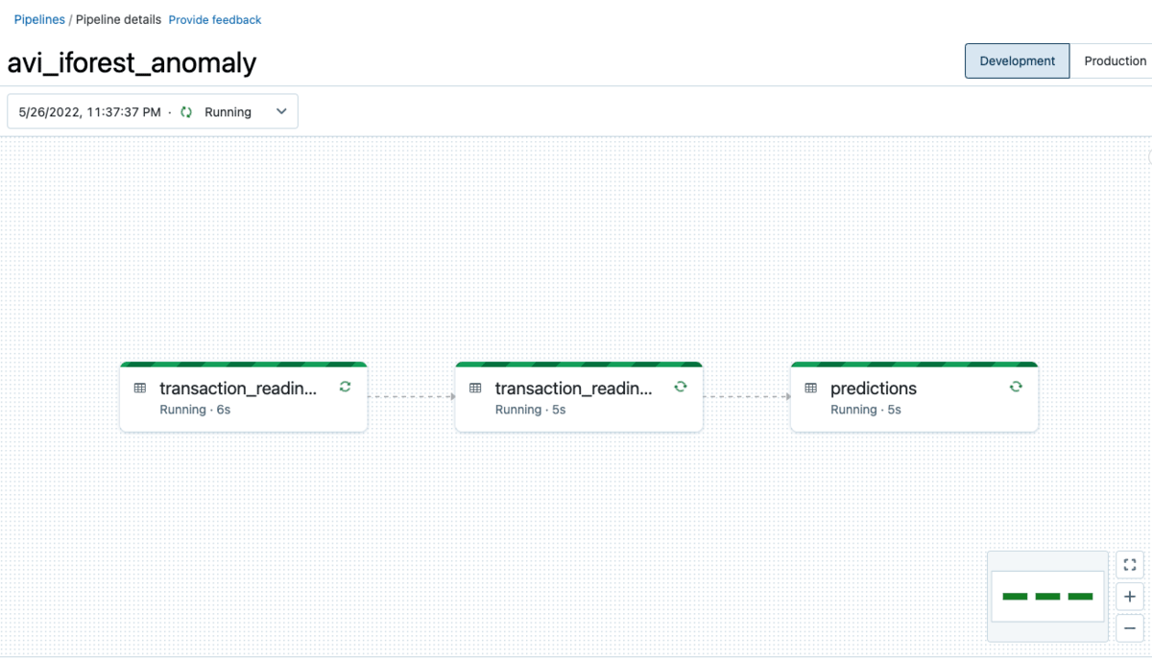
Task: Click the graph minimap preview
Action: click(x=1047, y=597)
